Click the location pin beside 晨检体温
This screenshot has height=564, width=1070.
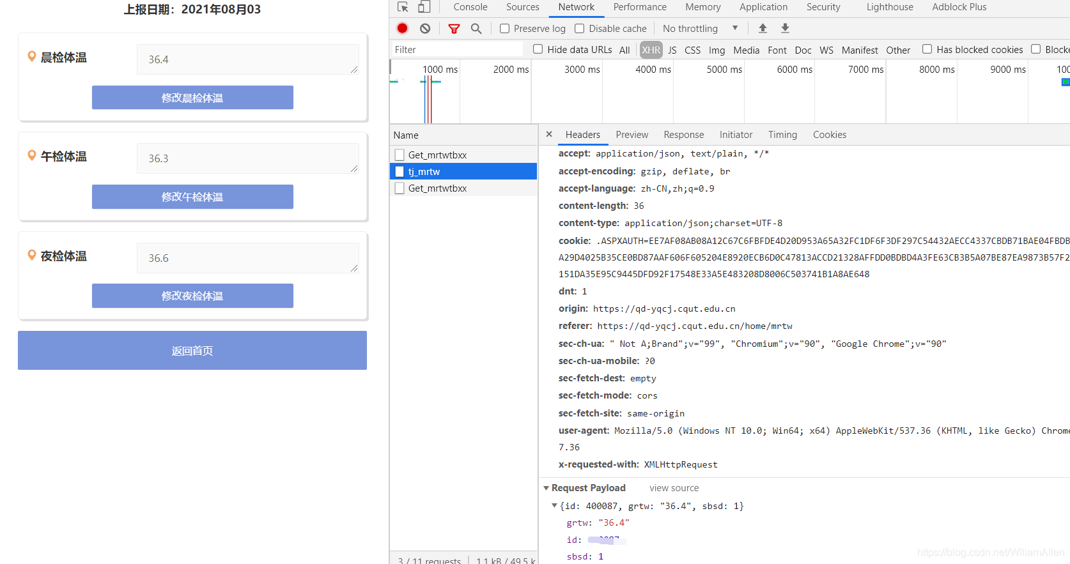[31, 56]
